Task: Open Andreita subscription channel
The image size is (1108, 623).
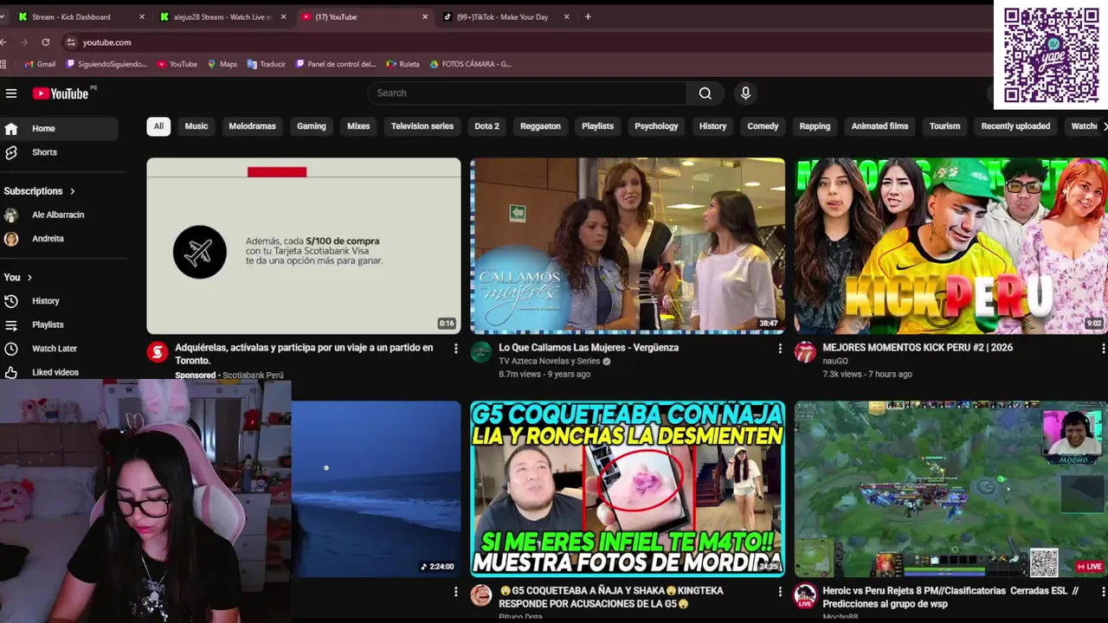Action: pos(59,239)
